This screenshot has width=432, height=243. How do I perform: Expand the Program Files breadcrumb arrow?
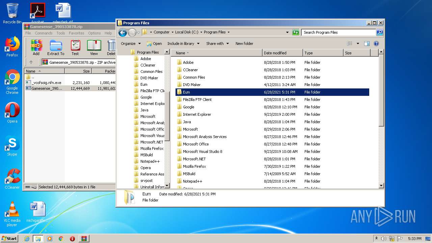point(228,32)
